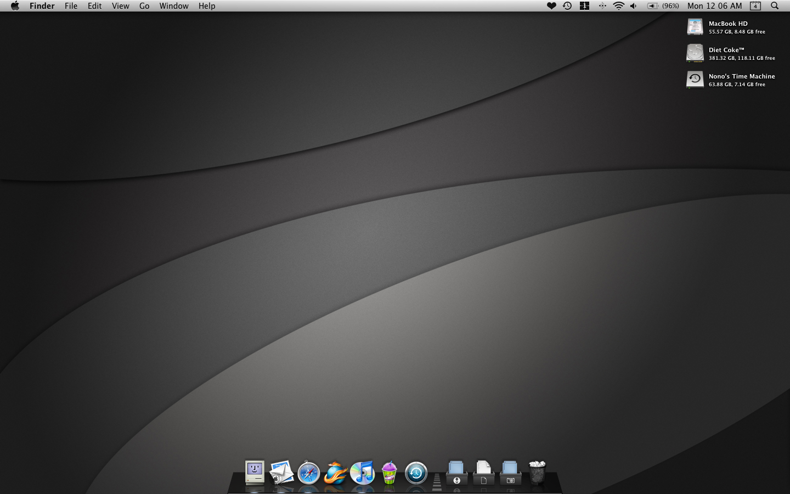Open the battery status menu
Image resolution: width=790 pixels, height=494 pixels.
(x=652, y=5)
